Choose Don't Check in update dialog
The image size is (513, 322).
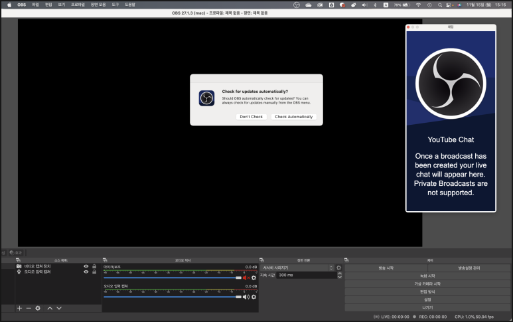pyautogui.click(x=252, y=117)
